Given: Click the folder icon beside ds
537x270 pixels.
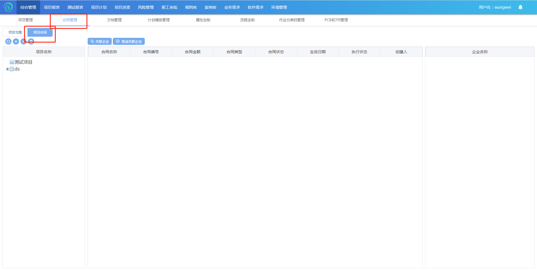Looking at the screenshot, I should click(x=12, y=69).
